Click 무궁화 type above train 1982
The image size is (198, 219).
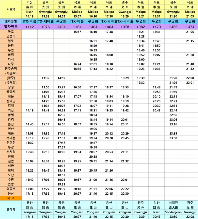(x=141, y=21)
